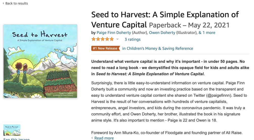
Task: Open illustrator Owen Doherty's page
Action: tap(162, 33)
